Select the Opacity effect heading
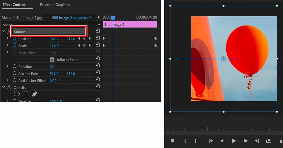 [x=20, y=88]
